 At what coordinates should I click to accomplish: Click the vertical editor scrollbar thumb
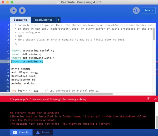(x=154, y=34)
